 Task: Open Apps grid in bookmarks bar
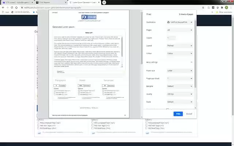(5, 12)
